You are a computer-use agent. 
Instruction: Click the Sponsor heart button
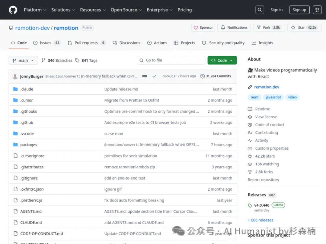tap(203, 28)
